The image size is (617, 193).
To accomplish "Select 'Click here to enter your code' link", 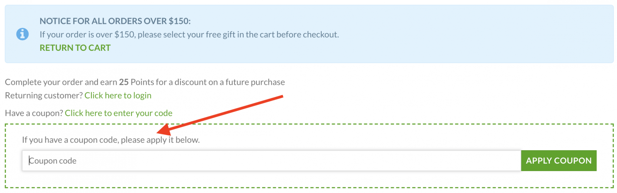I will pyautogui.click(x=118, y=113).
